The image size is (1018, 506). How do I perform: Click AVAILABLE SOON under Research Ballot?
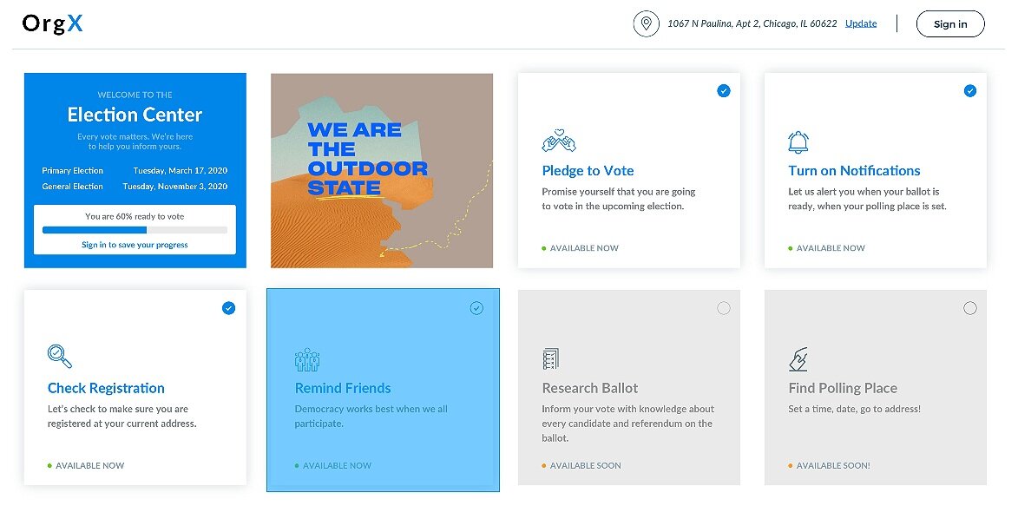(x=586, y=466)
